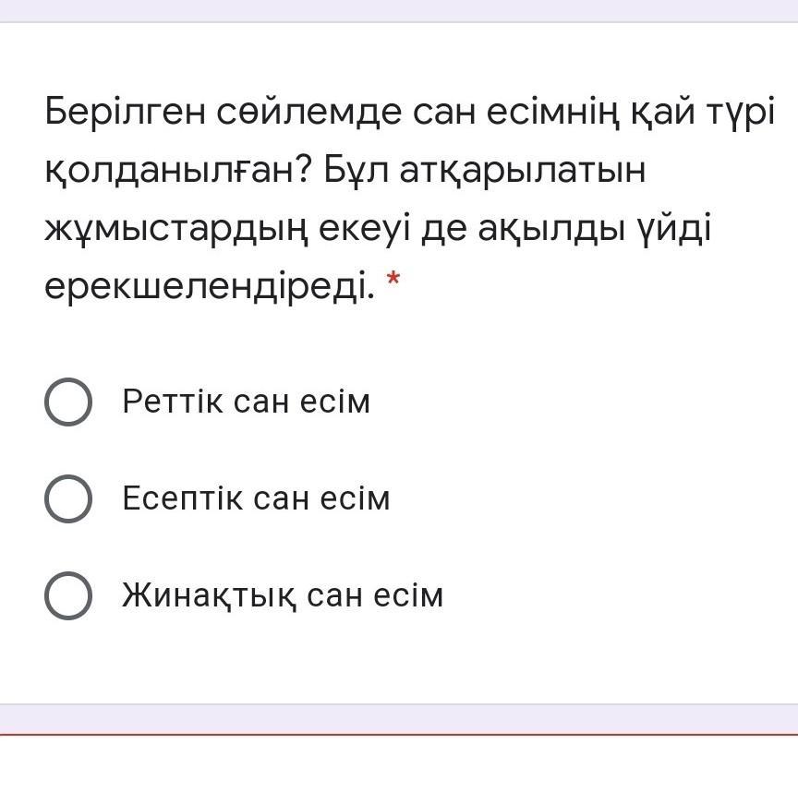Click the phrase "ақылды үйді"

click(x=595, y=230)
